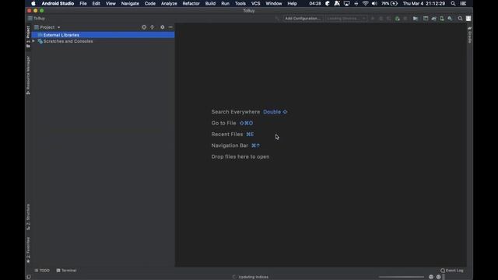Click the tool windows quick access icon
Image resolution: width=498 pixels, height=280 pixels.
[29, 277]
